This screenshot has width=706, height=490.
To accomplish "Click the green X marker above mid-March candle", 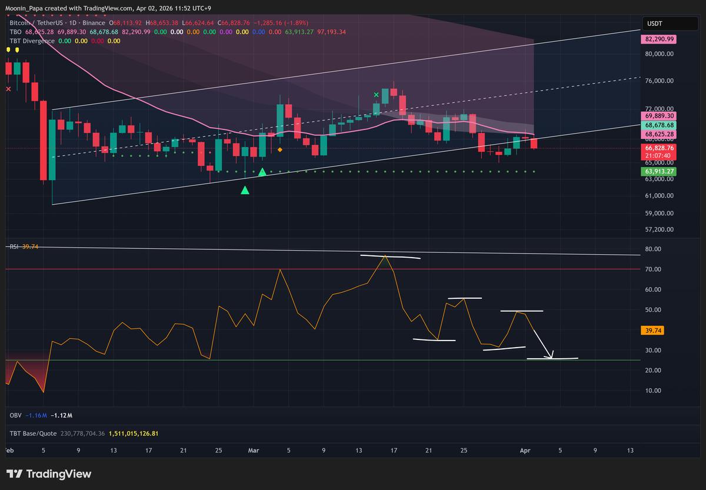I will coord(377,94).
